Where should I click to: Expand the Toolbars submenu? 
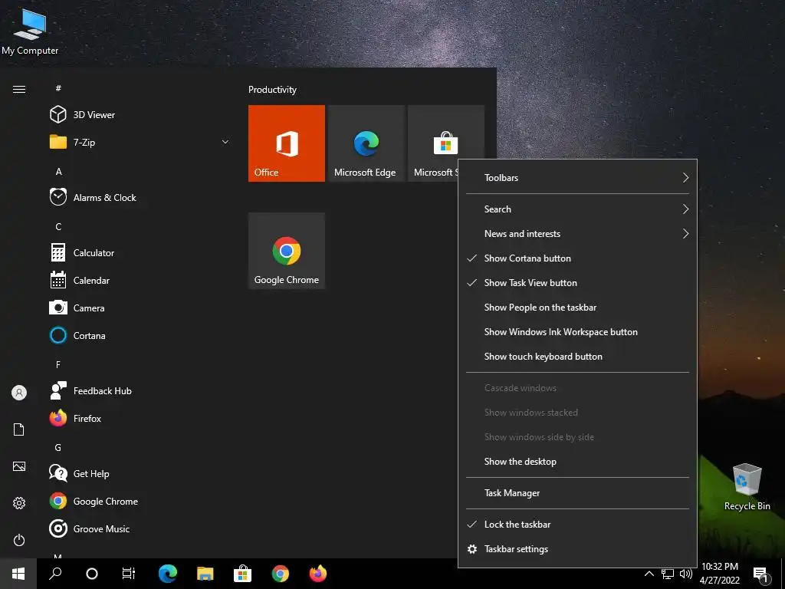click(577, 178)
